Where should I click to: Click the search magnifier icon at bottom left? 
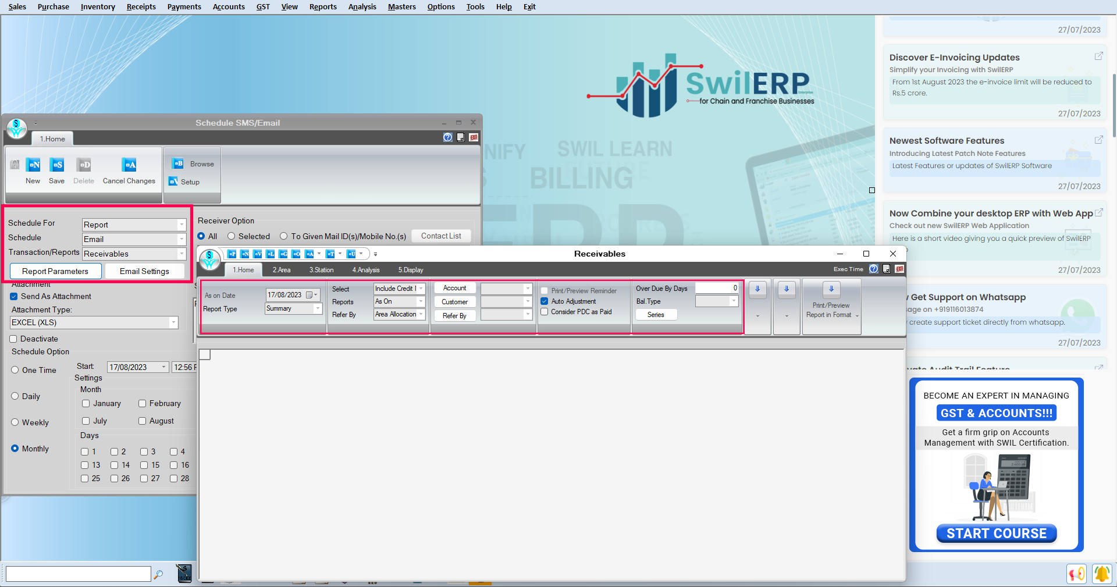158,574
